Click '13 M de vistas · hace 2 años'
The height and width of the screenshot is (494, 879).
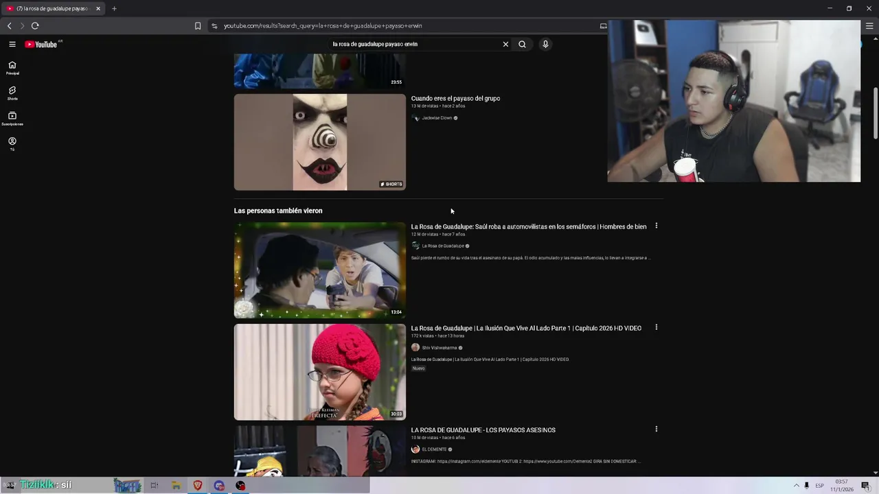[x=438, y=106]
